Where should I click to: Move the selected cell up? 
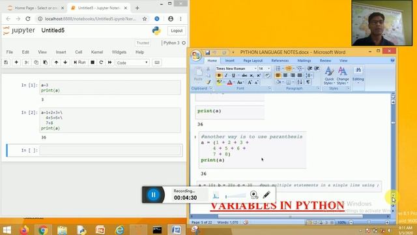pos(56,63)
